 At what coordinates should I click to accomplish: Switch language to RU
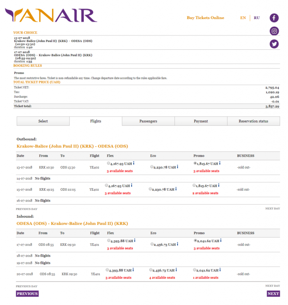coord(257,18)
